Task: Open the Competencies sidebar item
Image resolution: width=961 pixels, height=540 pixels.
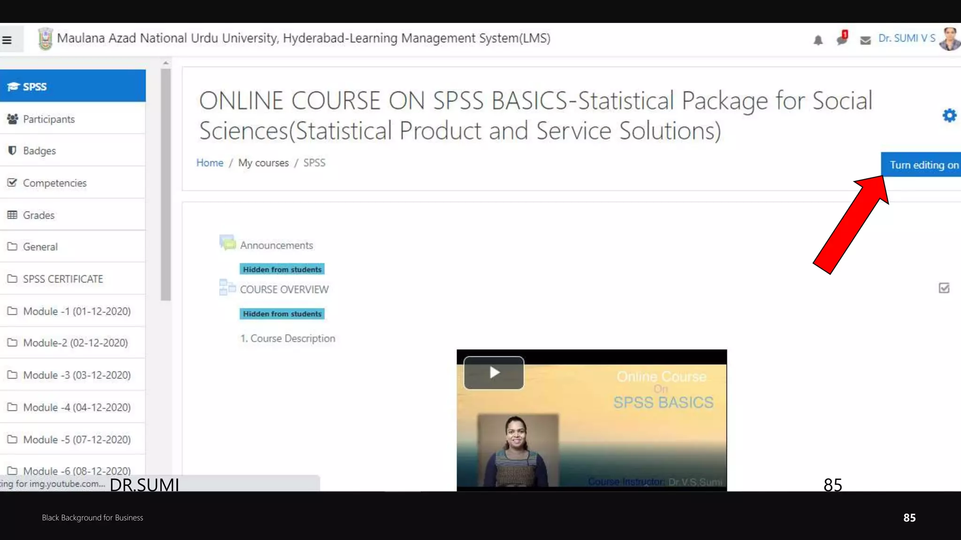Action: click(x=54, y=183)
